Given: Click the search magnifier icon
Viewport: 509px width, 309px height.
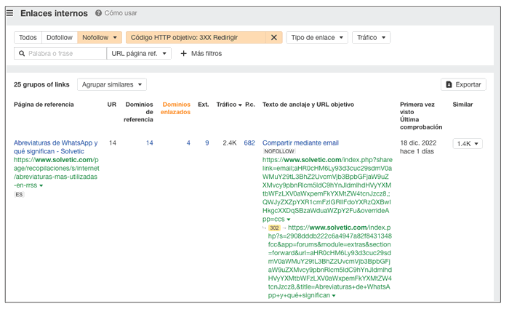Looking at the screenshot, I should point(22,53).
